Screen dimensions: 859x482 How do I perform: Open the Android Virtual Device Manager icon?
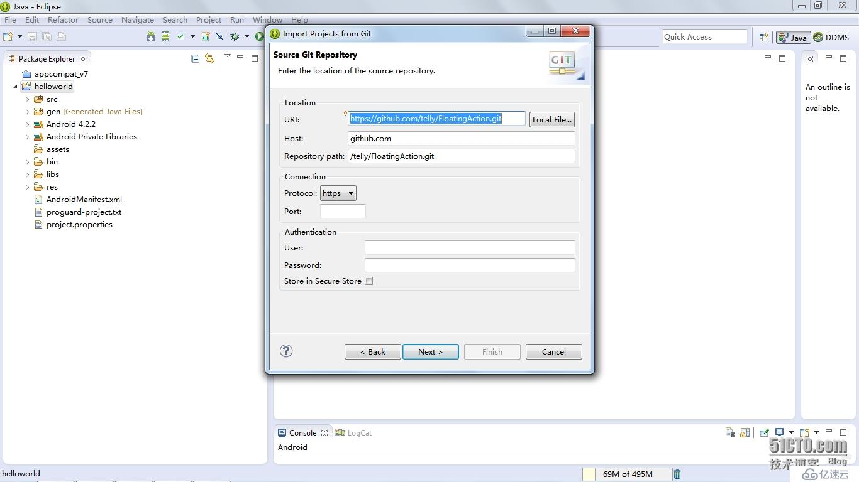click(165, 36)
